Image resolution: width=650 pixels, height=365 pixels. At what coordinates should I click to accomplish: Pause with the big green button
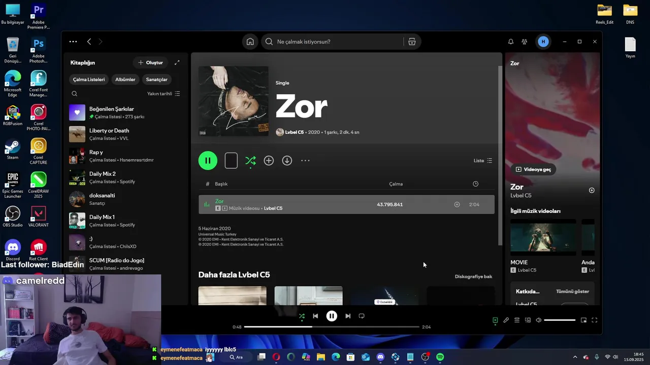208,161
